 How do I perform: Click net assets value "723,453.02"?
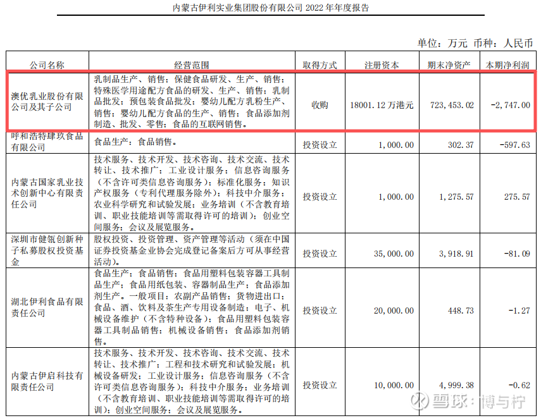(452, 105)
